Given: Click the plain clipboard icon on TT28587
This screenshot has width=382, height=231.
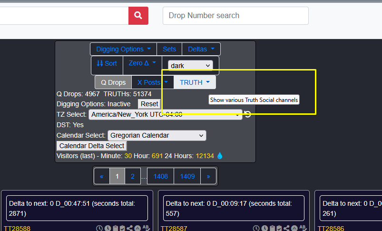Looking at the screenshot, I should pos(273,228).
